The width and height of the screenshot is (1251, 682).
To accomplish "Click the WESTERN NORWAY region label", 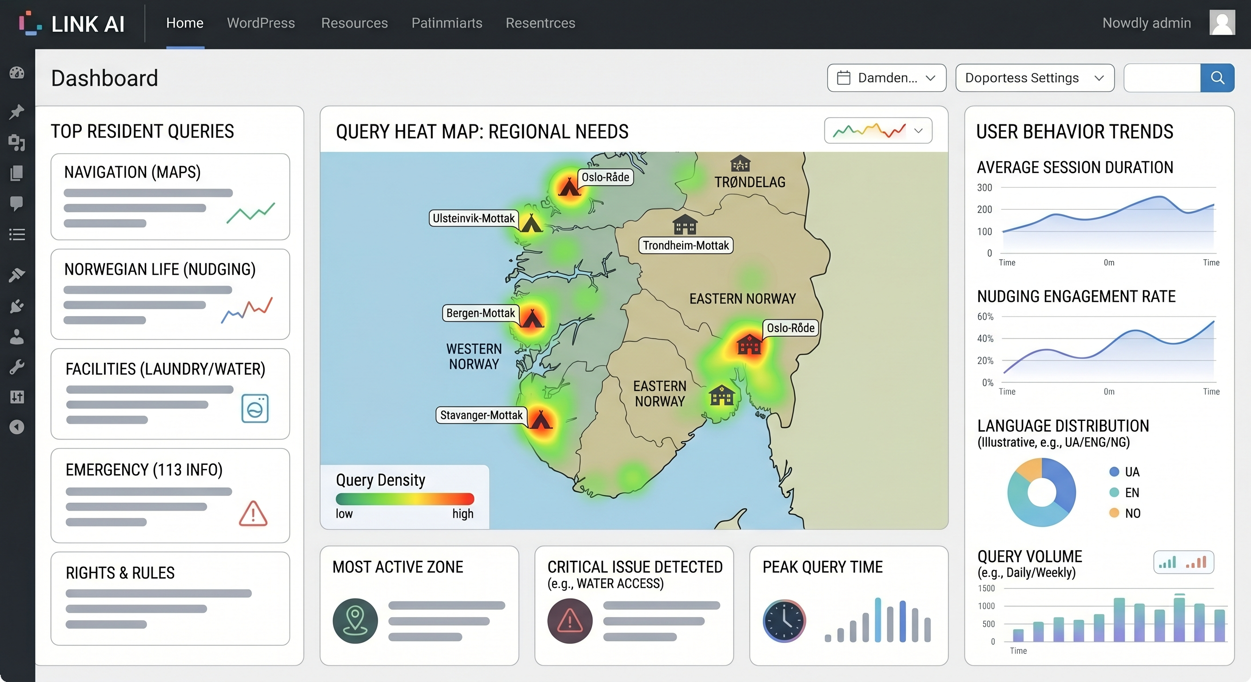I will 474,356.
